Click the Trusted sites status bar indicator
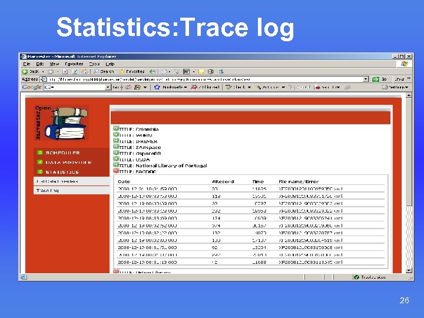The width and height of the screenshot is (424, 318). 370,277
